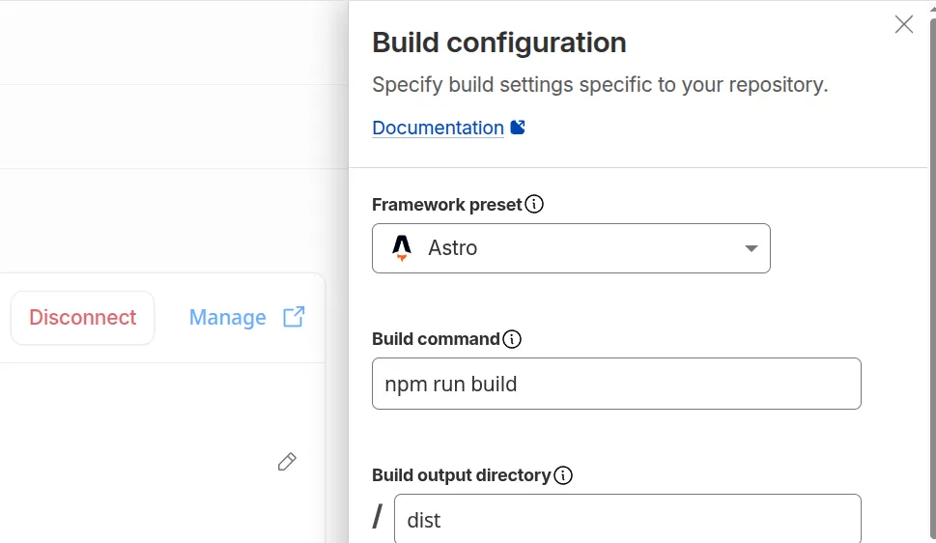The height and width of the screenshot is (543, 936).
Task: Click the Framework preset label
Action: point(446,205)
